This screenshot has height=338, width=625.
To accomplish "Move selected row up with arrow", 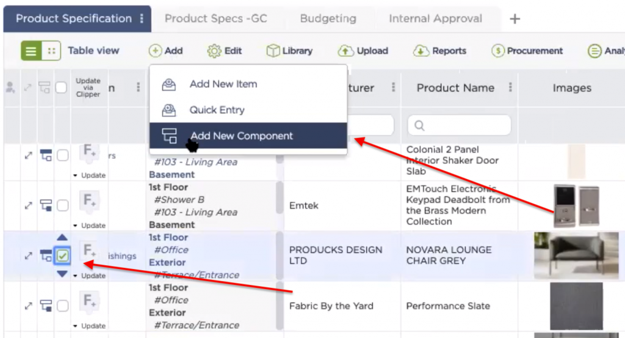I will click(x=62, y=238).
